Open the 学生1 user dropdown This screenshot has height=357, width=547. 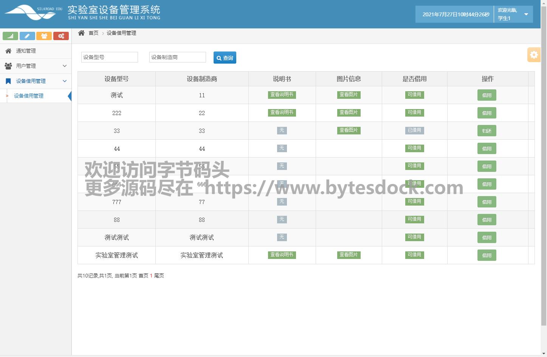point(513,14)
